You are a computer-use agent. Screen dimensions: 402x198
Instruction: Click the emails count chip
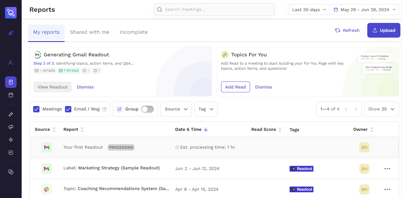(x=45, y=71)
